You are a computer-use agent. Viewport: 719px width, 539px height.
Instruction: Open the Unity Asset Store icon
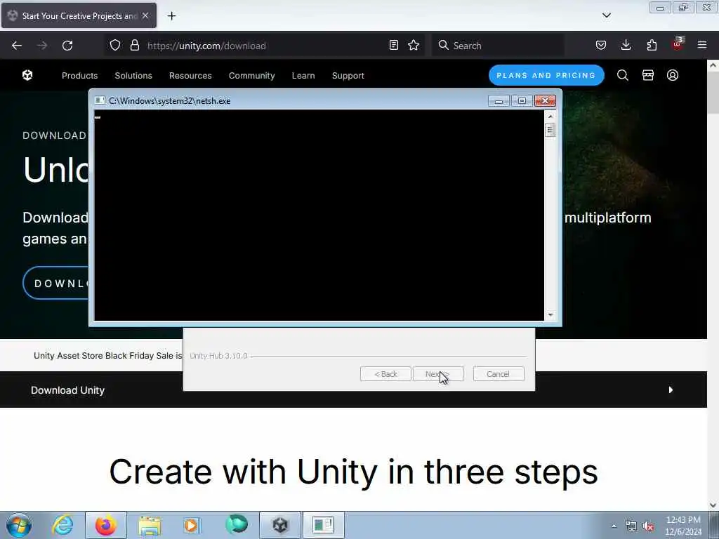[648, 75]
